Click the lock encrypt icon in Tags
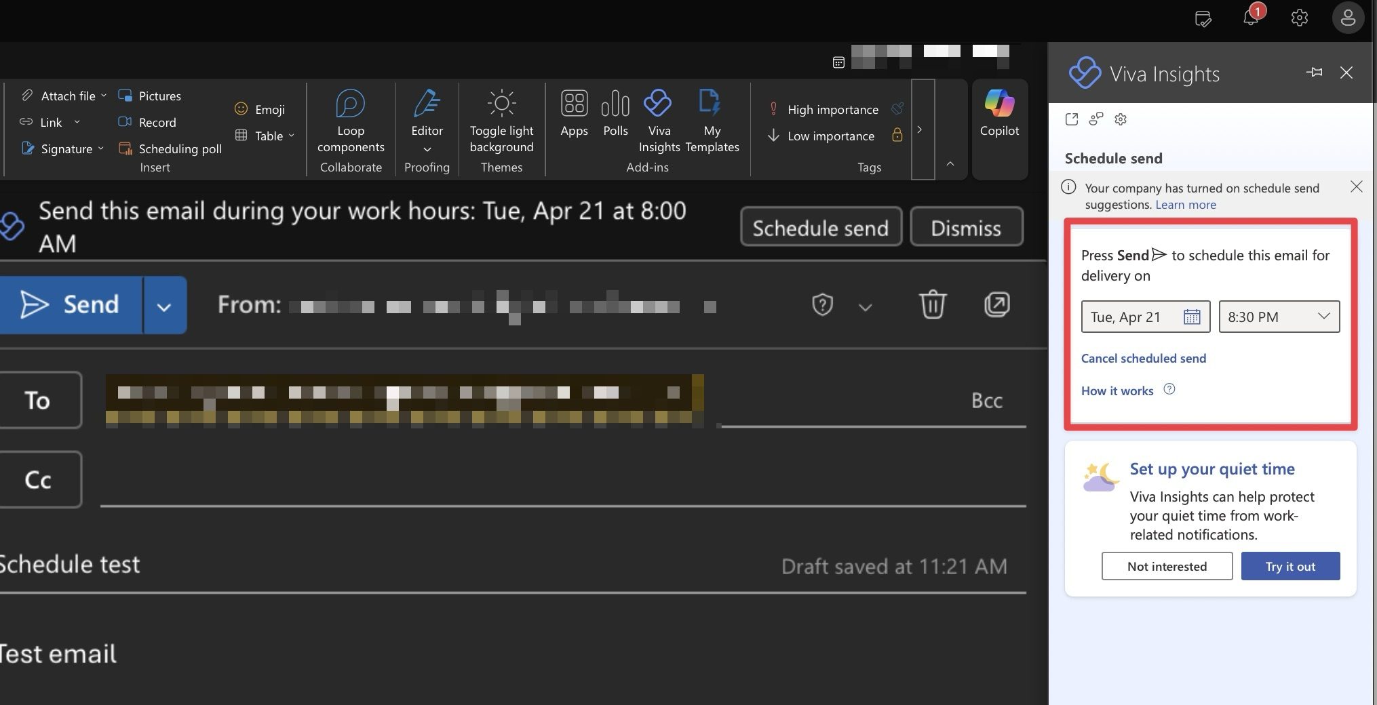Viewport: 1377px width, 705px height. [x=897, y=135]
